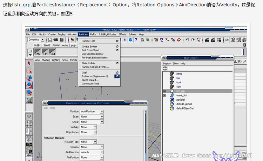Image resolution: width=263 pixels, height=161 pixels.
Task: Open Instancer (Replacement) option box
Action: click(117, 76)
